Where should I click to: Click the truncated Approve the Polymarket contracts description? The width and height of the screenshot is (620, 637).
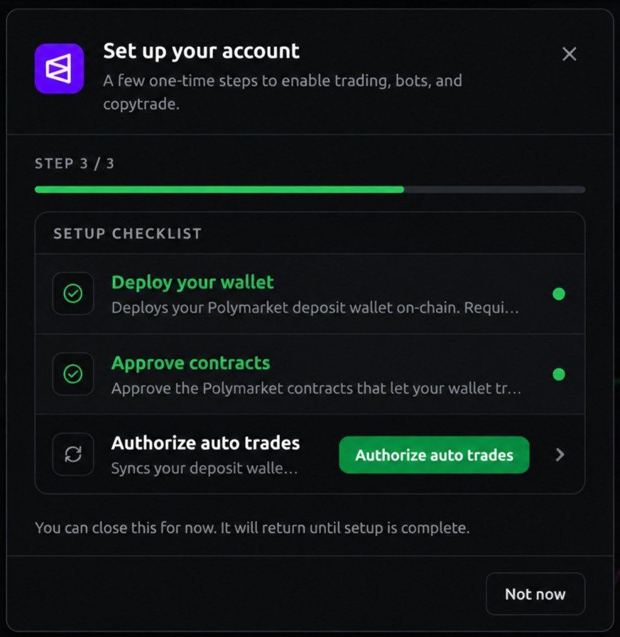coord(316,388)
